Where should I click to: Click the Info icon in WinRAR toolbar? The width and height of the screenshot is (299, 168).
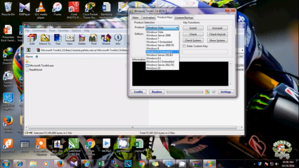[118, 40]
